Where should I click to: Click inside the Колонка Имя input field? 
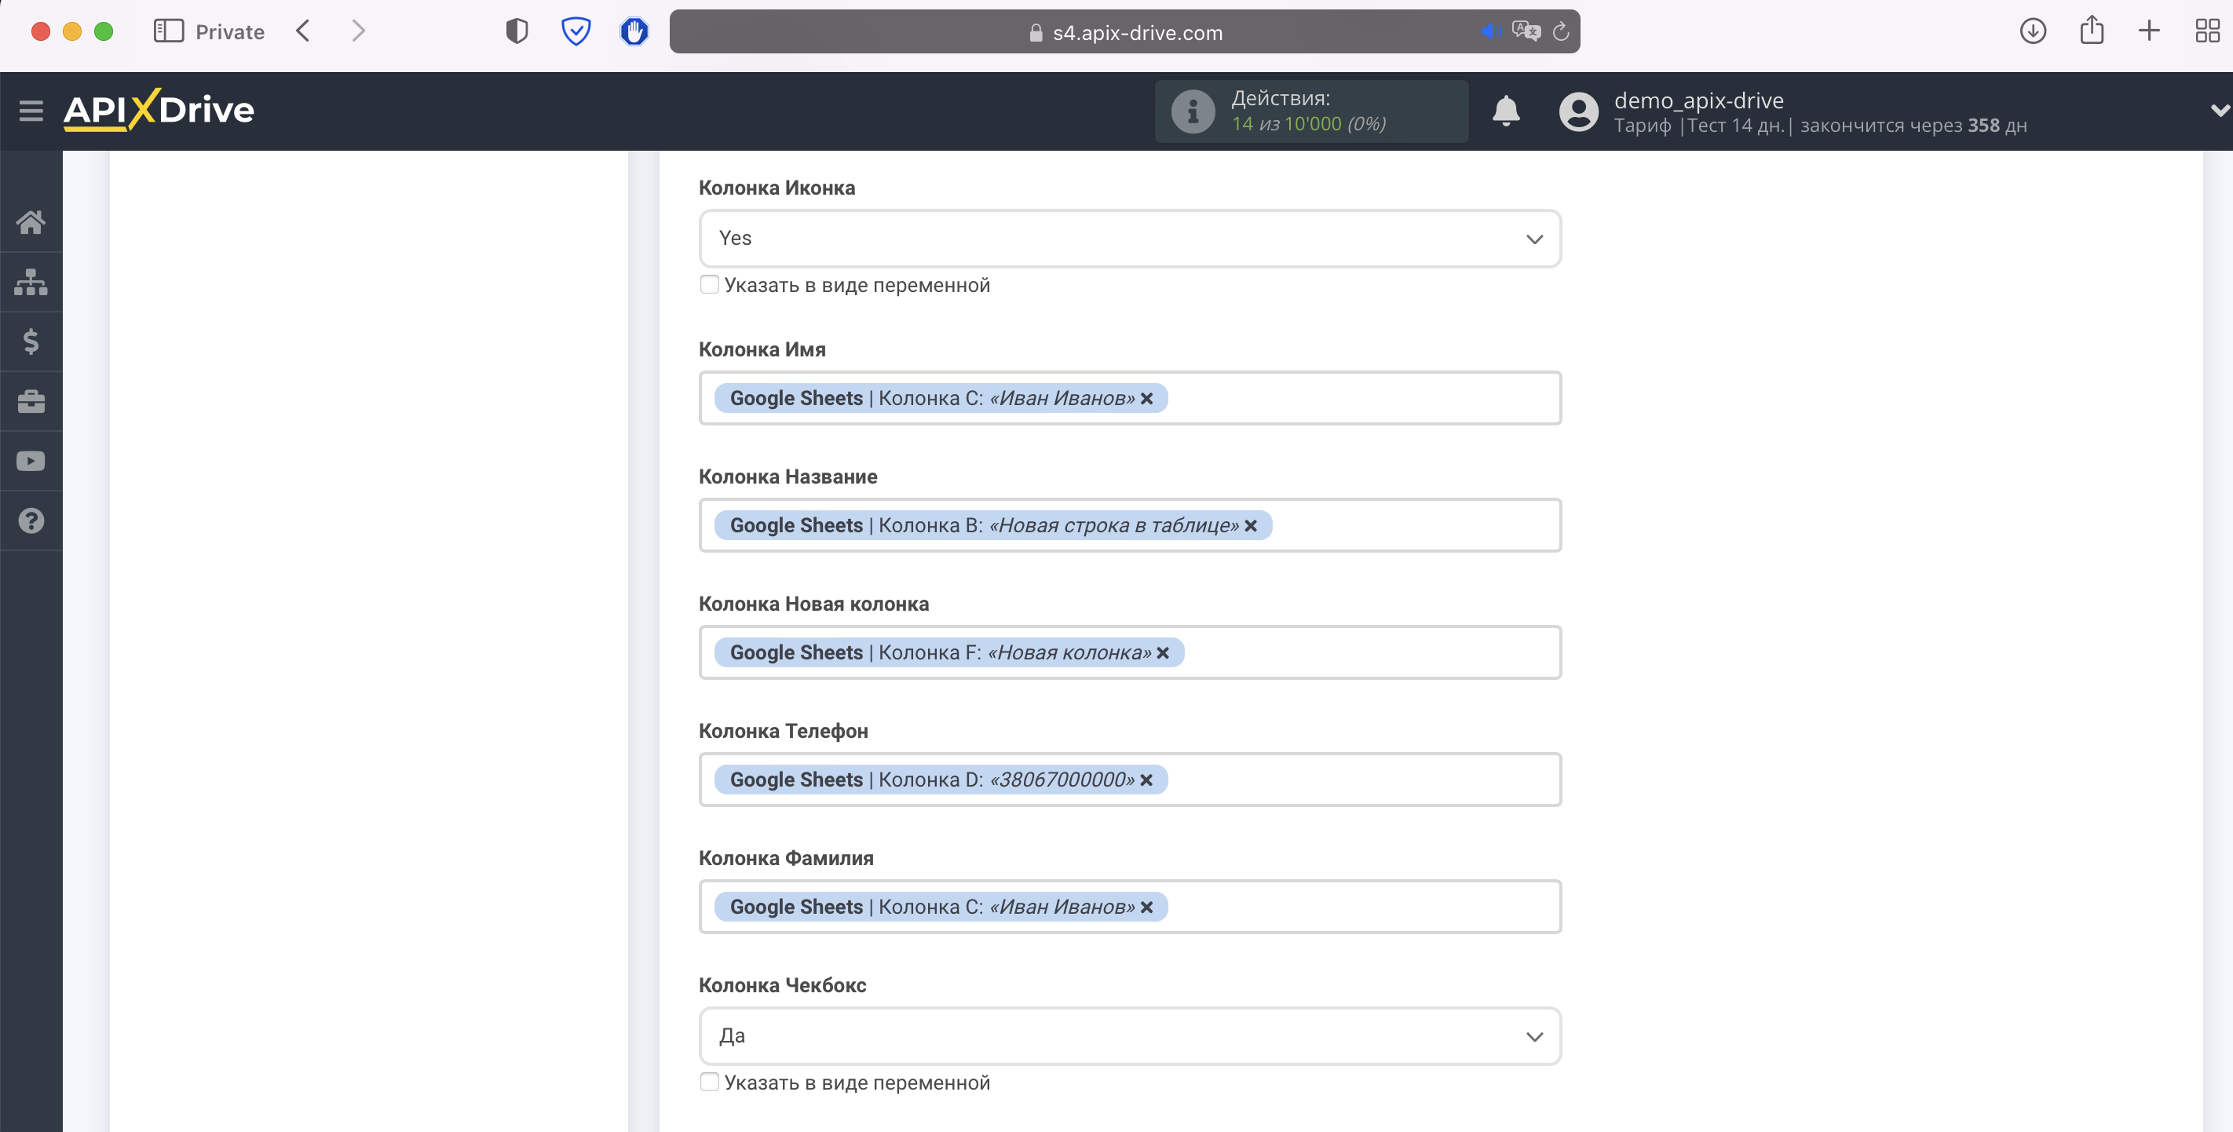tap(1130, 399)
